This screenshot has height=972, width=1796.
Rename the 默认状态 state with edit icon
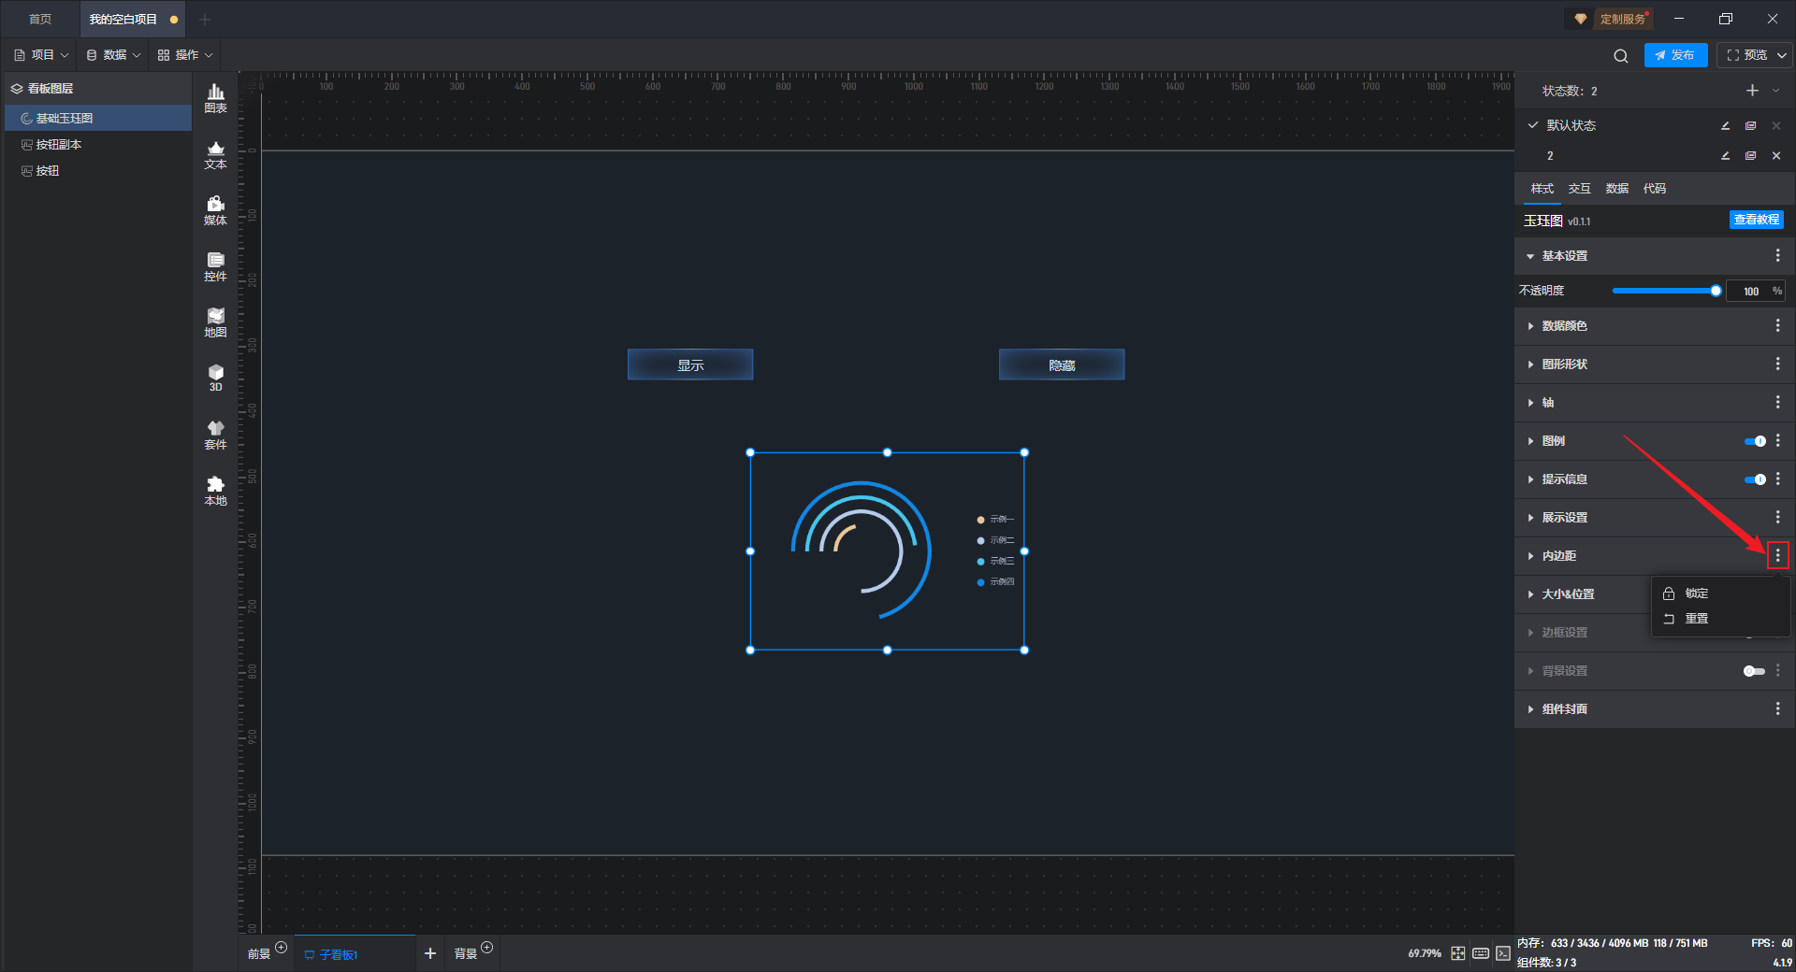pos(1725,125)
